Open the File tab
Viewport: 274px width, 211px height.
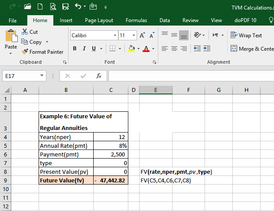pyautogui.click(x=13, y=20)
